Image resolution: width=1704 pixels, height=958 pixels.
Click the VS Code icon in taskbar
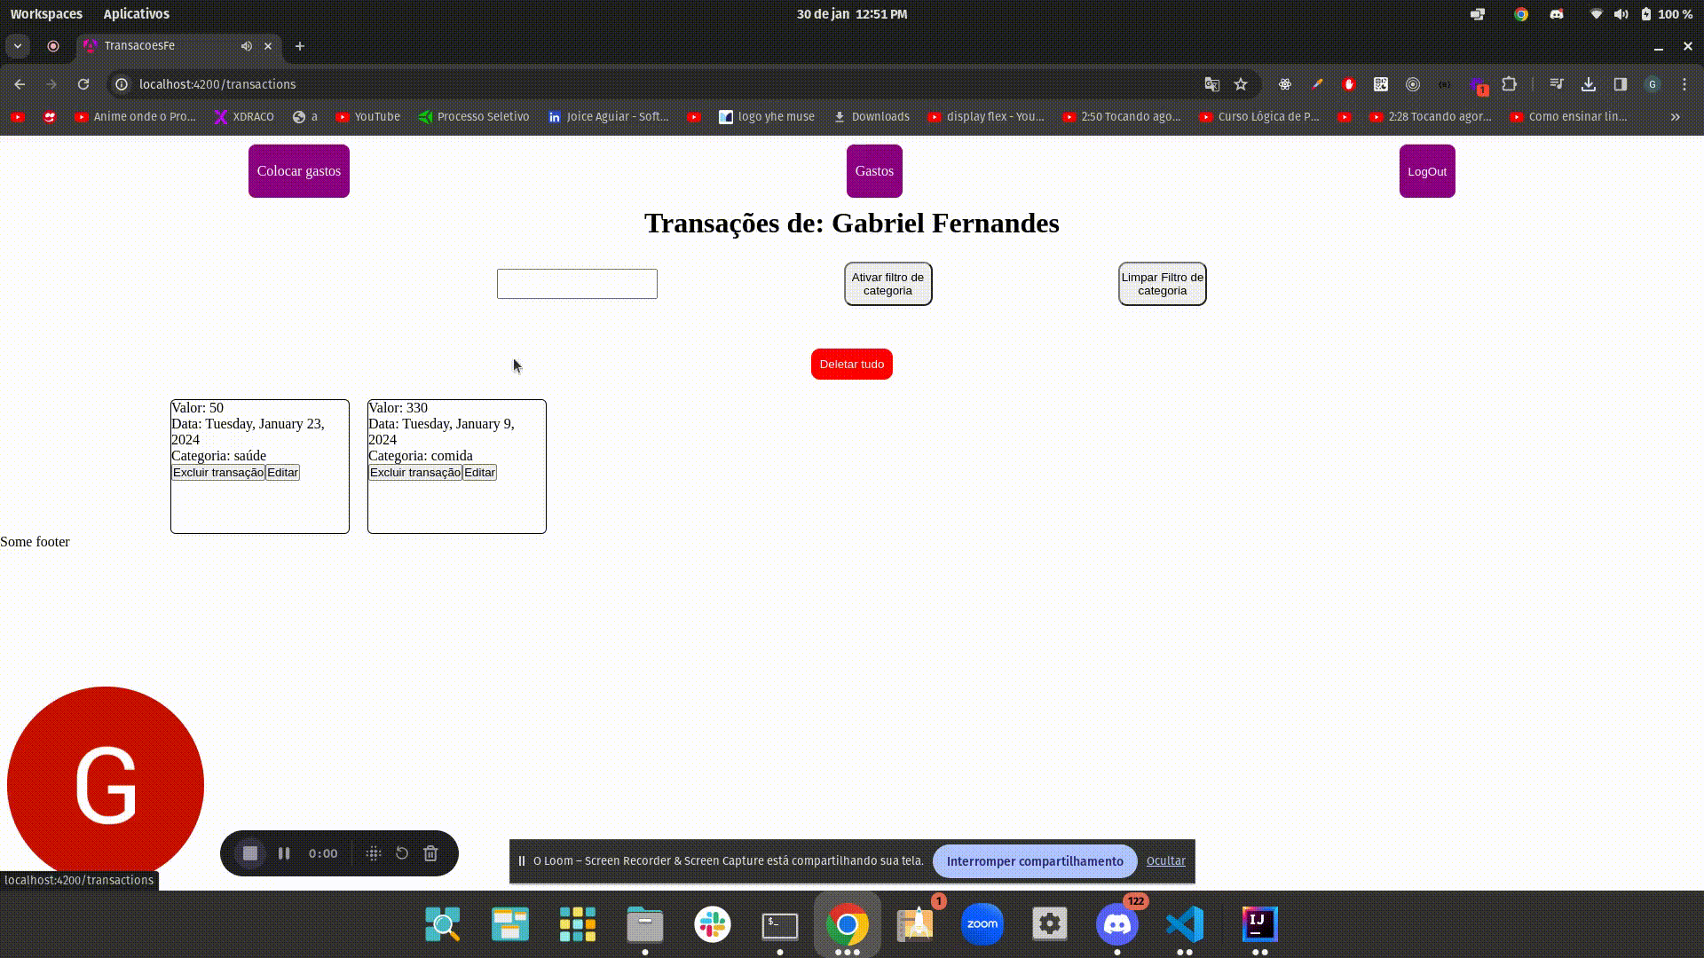1185,924
